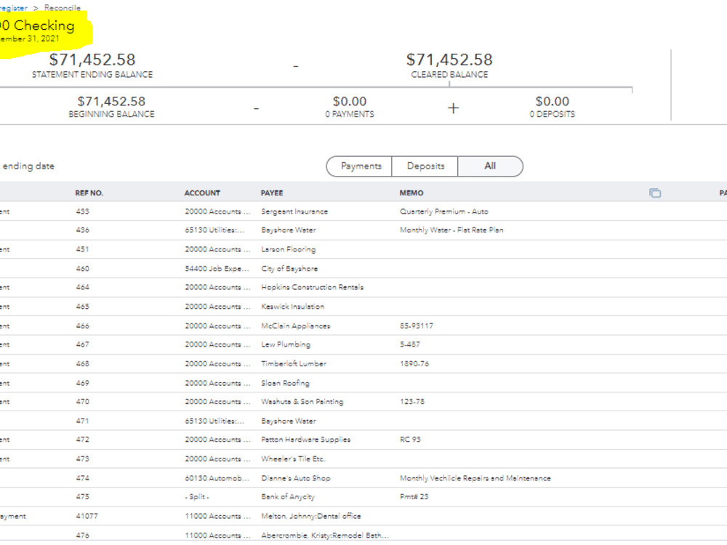The width and height of the screenshot is (727, 545).
Task: Click the beginning balance amount
Action: 111,102
